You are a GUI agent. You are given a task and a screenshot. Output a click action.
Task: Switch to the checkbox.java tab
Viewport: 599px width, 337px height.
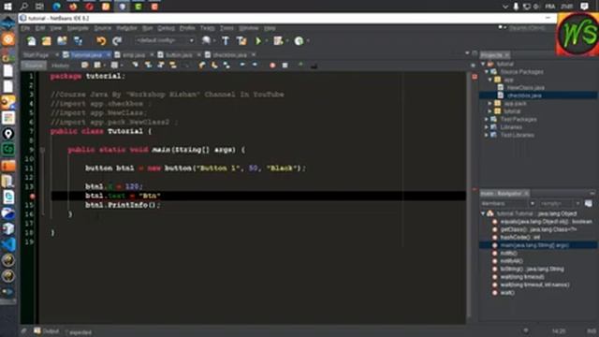click(229, 55)
